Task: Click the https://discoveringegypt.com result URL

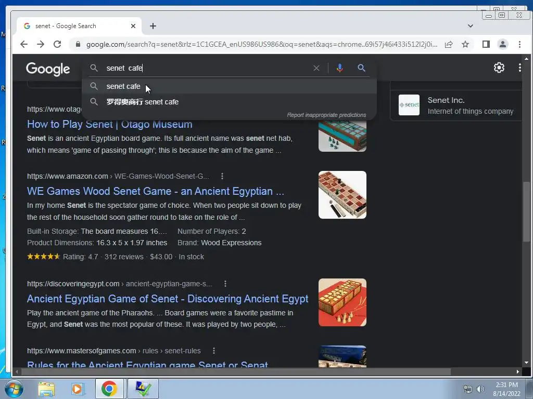Action: point(73,284)
